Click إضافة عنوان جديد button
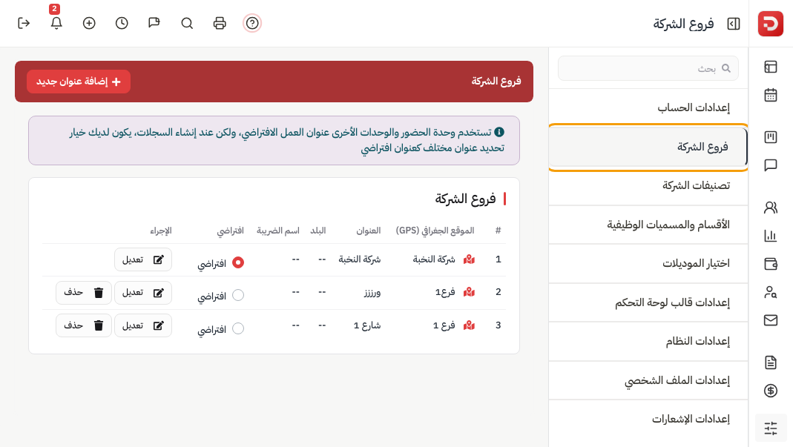The width and height of the screenshot is (793, 447). [x=79, y=82]
